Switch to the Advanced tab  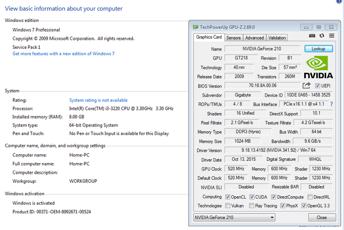click(254, 38)
